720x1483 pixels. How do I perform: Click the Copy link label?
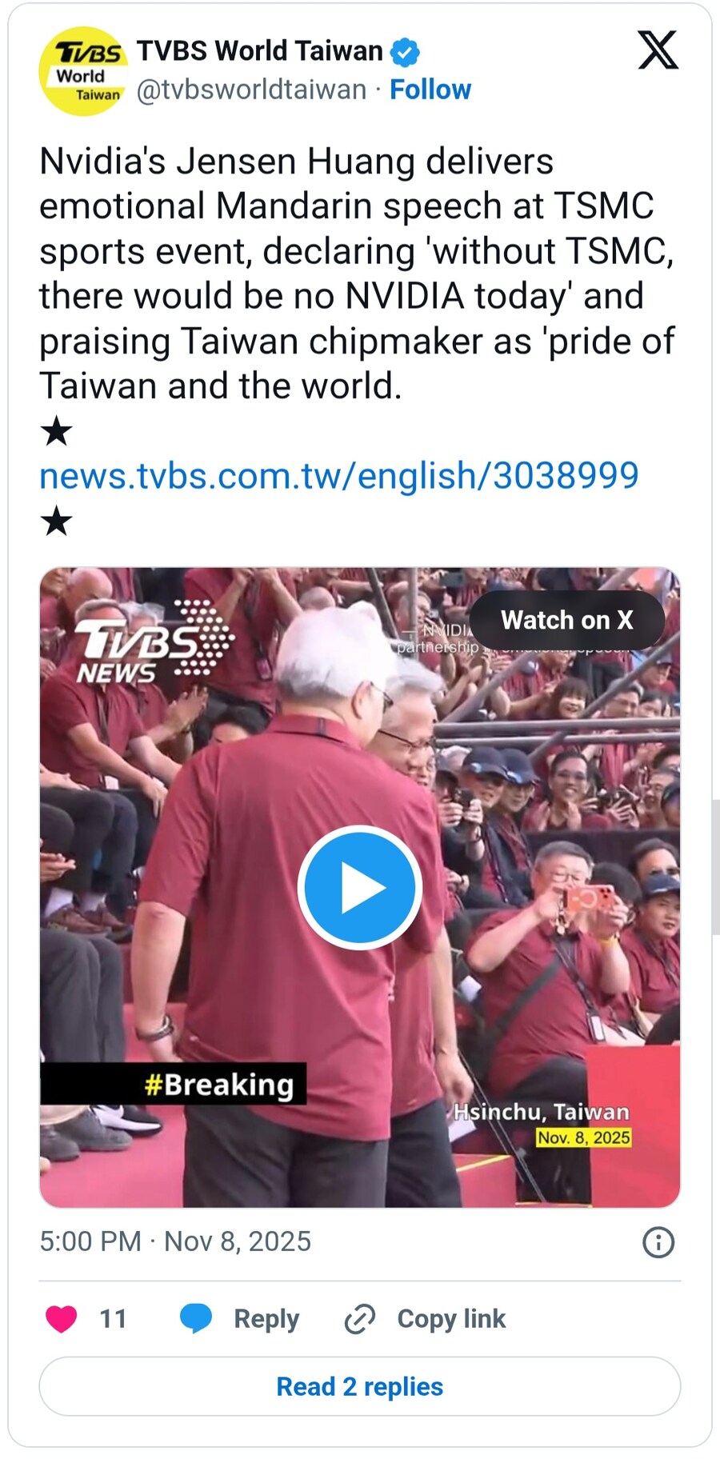click(x=451, y=1319)
